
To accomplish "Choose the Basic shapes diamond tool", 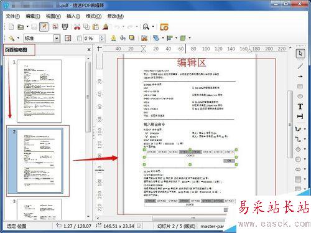I will click(x=298, y=149).
